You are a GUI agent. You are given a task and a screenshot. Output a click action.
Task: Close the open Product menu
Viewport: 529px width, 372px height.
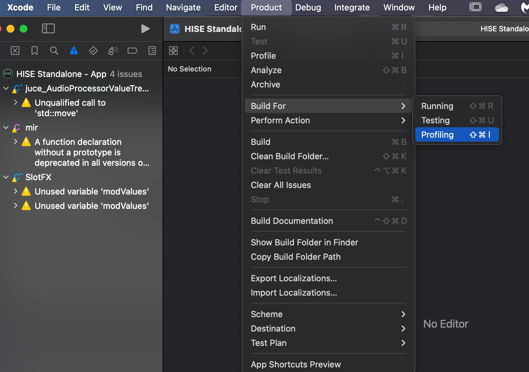(x=266, y=8)
